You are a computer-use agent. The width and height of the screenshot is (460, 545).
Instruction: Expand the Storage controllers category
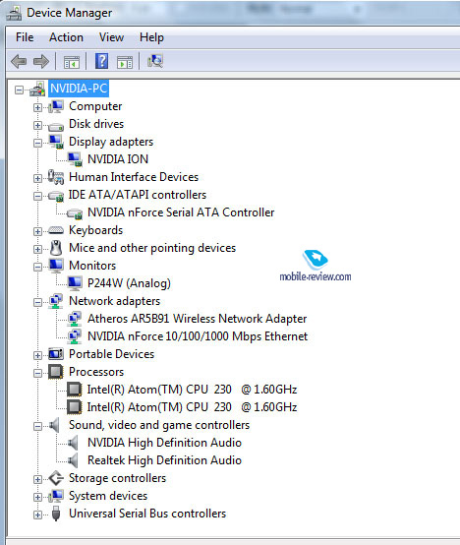(37, 479)
